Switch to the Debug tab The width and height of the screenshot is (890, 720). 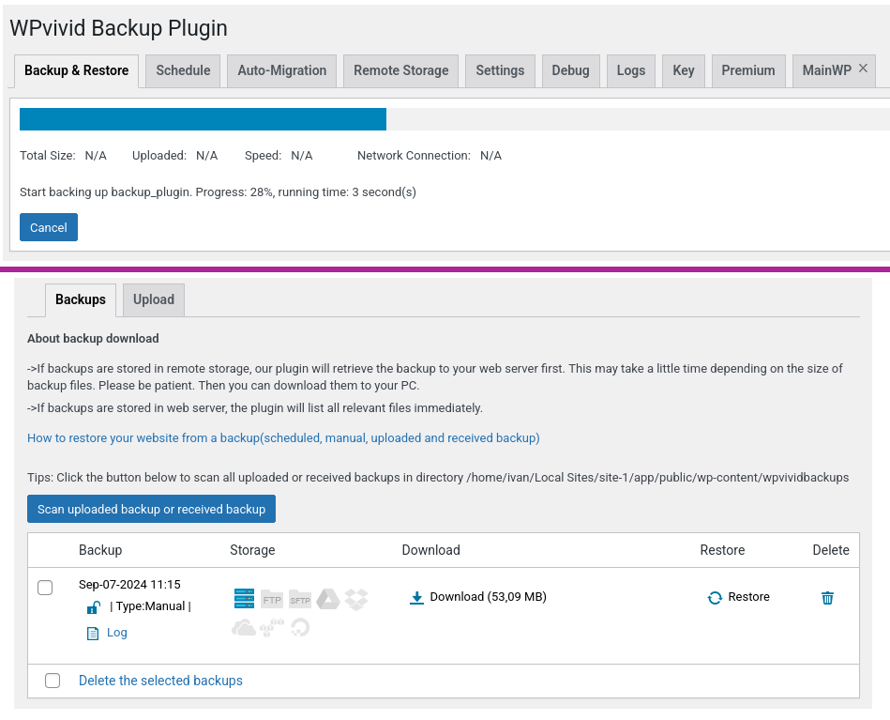570,71
